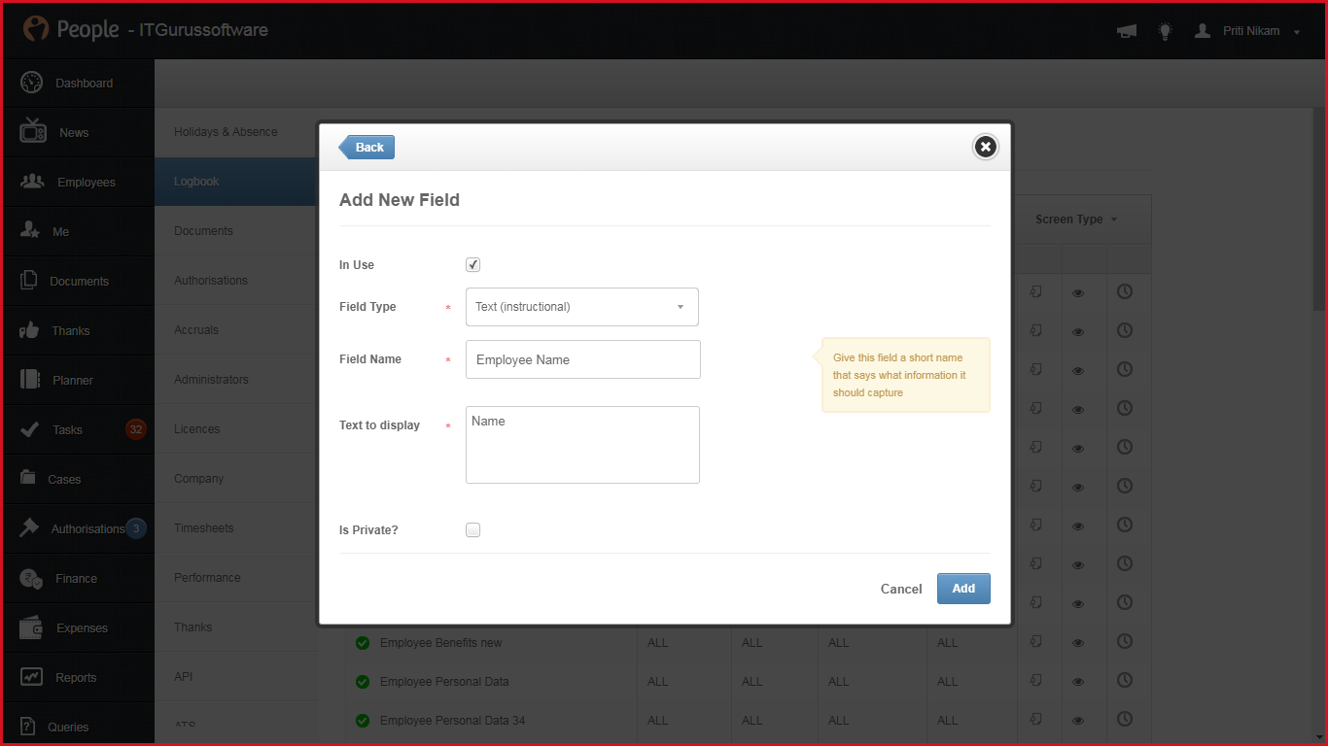Viewport: 1328px width, 746px height.
Task: Select the Logbook settings section
Action: [x=235, y=182]
